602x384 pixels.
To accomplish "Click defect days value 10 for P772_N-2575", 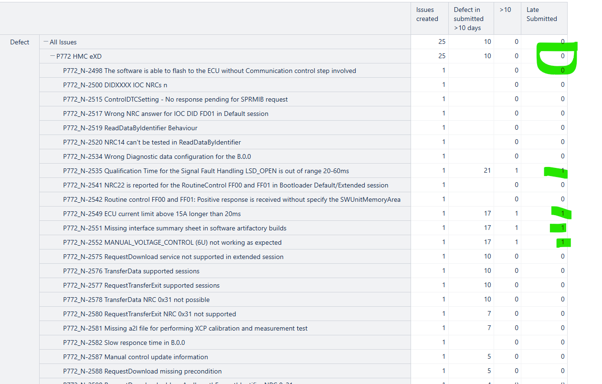I will [486, 257].
